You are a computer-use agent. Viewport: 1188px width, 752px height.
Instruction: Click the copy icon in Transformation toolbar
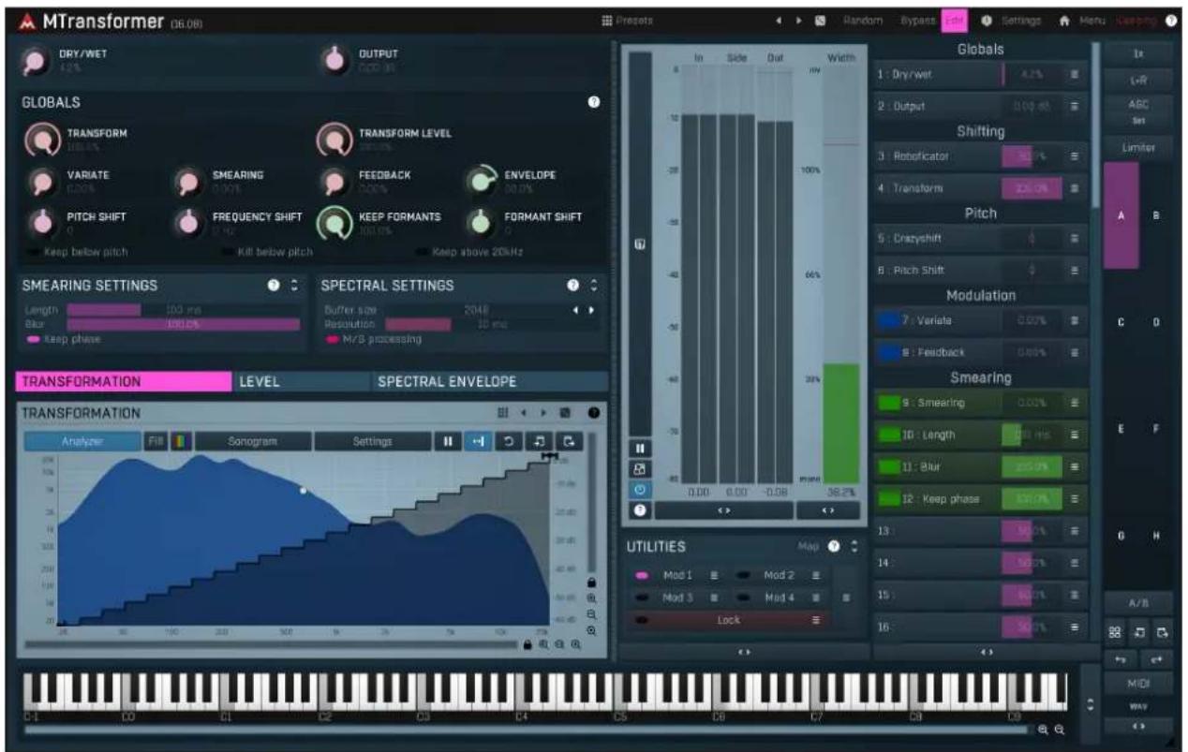pyautogui.click(x=541, y=441)
